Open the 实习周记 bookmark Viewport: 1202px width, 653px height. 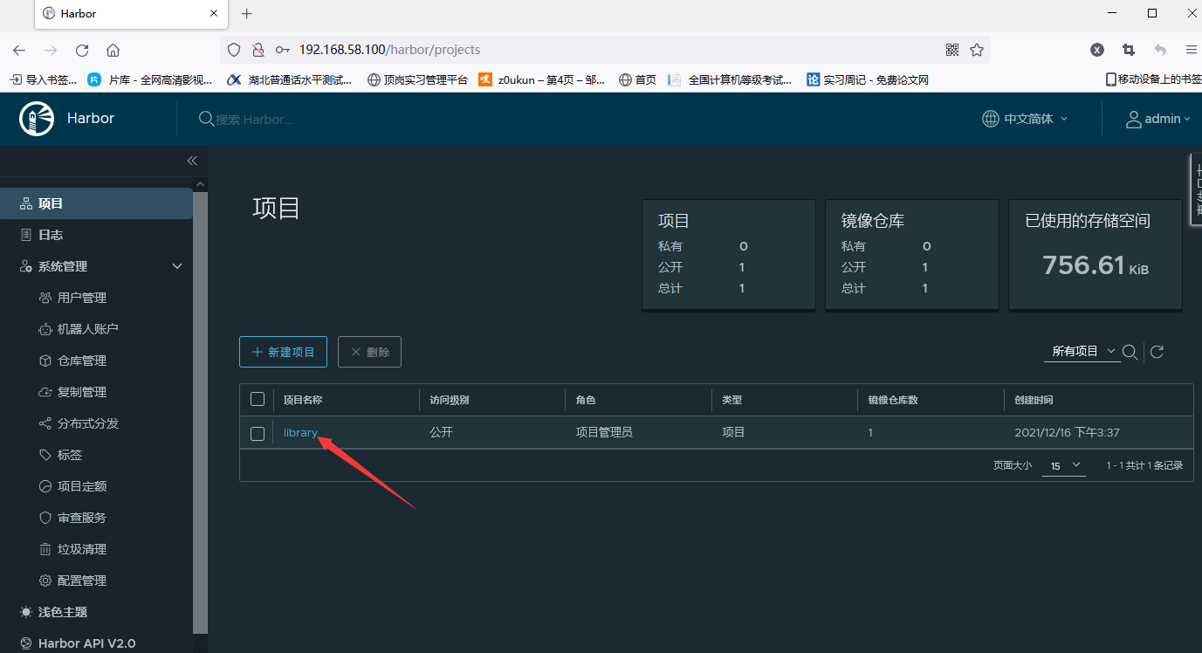[868, 79]
